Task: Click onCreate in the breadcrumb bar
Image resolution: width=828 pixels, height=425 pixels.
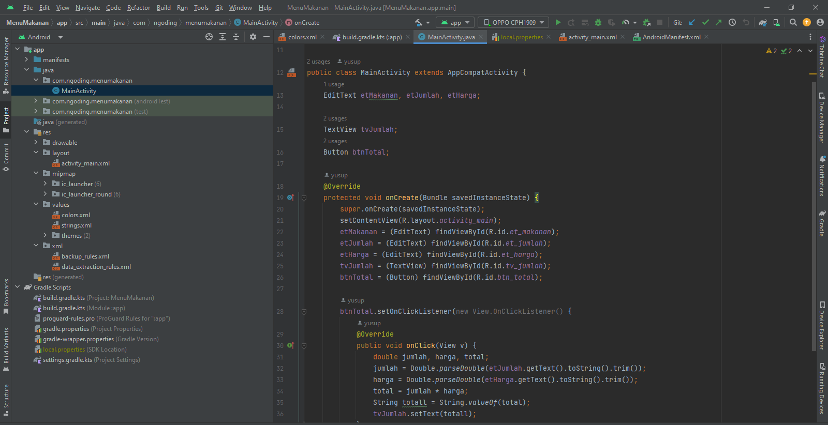Action: 306,23
